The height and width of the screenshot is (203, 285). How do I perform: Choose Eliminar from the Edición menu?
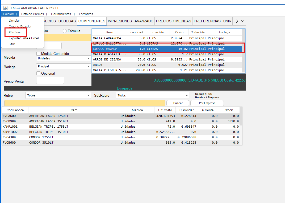tap(15, 32)
